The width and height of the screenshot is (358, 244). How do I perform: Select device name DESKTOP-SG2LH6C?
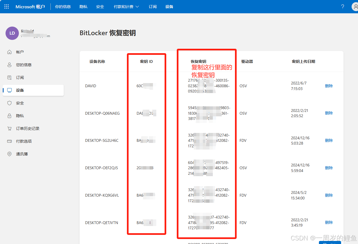point(102,140)
